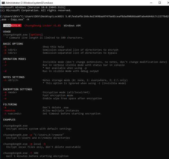Viewport: 169px width, 159px height.
Task: Close the Administrator cmd.exe window
Action: tap(165, 2)
